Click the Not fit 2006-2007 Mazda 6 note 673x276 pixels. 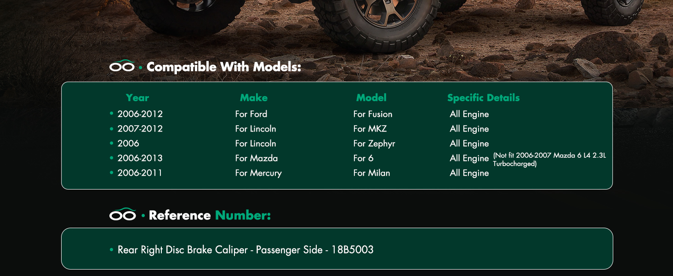pos(549,160)
